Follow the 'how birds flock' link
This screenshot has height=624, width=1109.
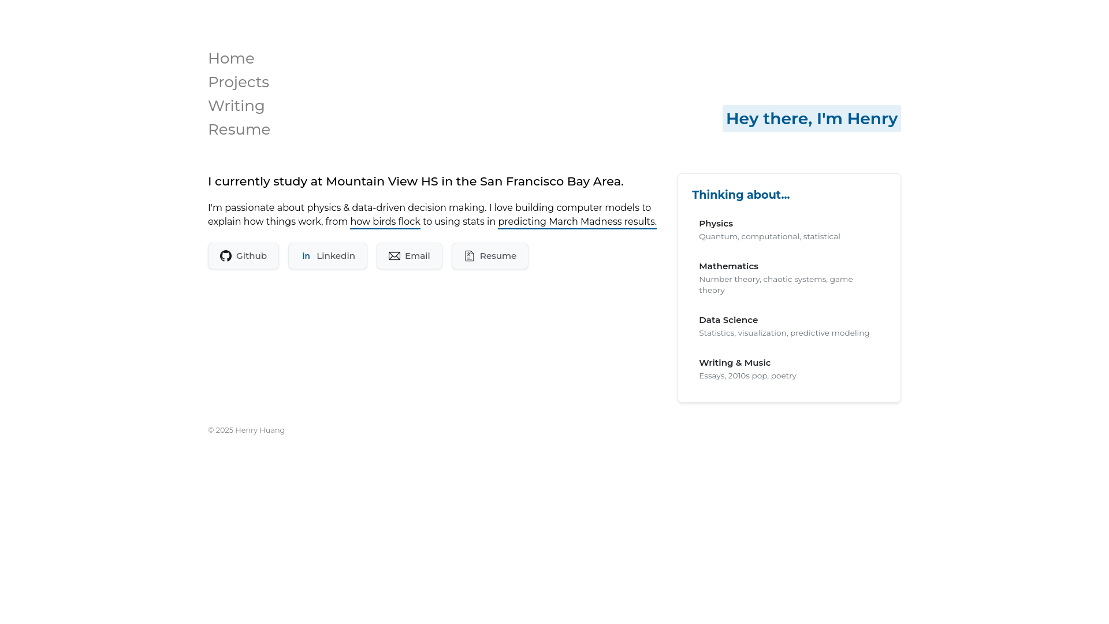[385, 222]
